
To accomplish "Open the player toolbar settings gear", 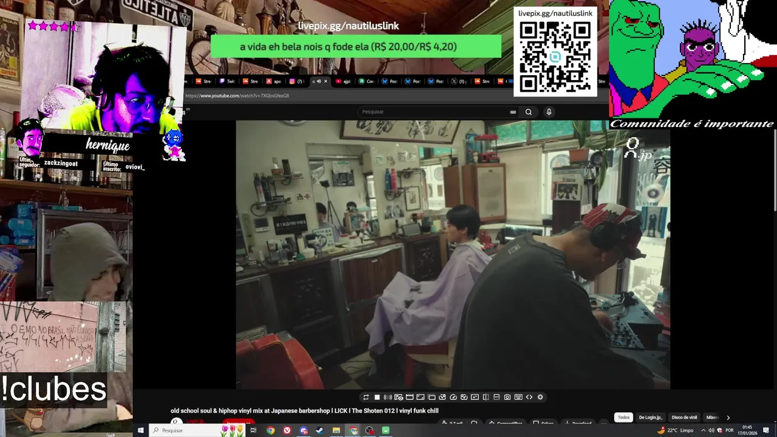I will [x=540, y=397].
